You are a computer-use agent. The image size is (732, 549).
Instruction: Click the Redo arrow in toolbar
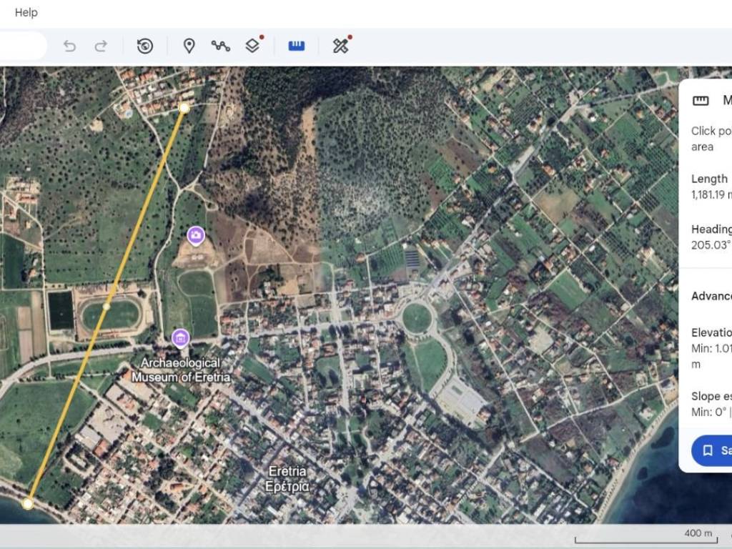point(101,46)
